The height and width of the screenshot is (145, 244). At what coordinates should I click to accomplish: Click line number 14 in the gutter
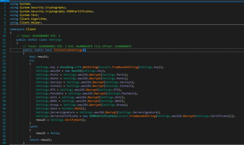tap(4, 50)
